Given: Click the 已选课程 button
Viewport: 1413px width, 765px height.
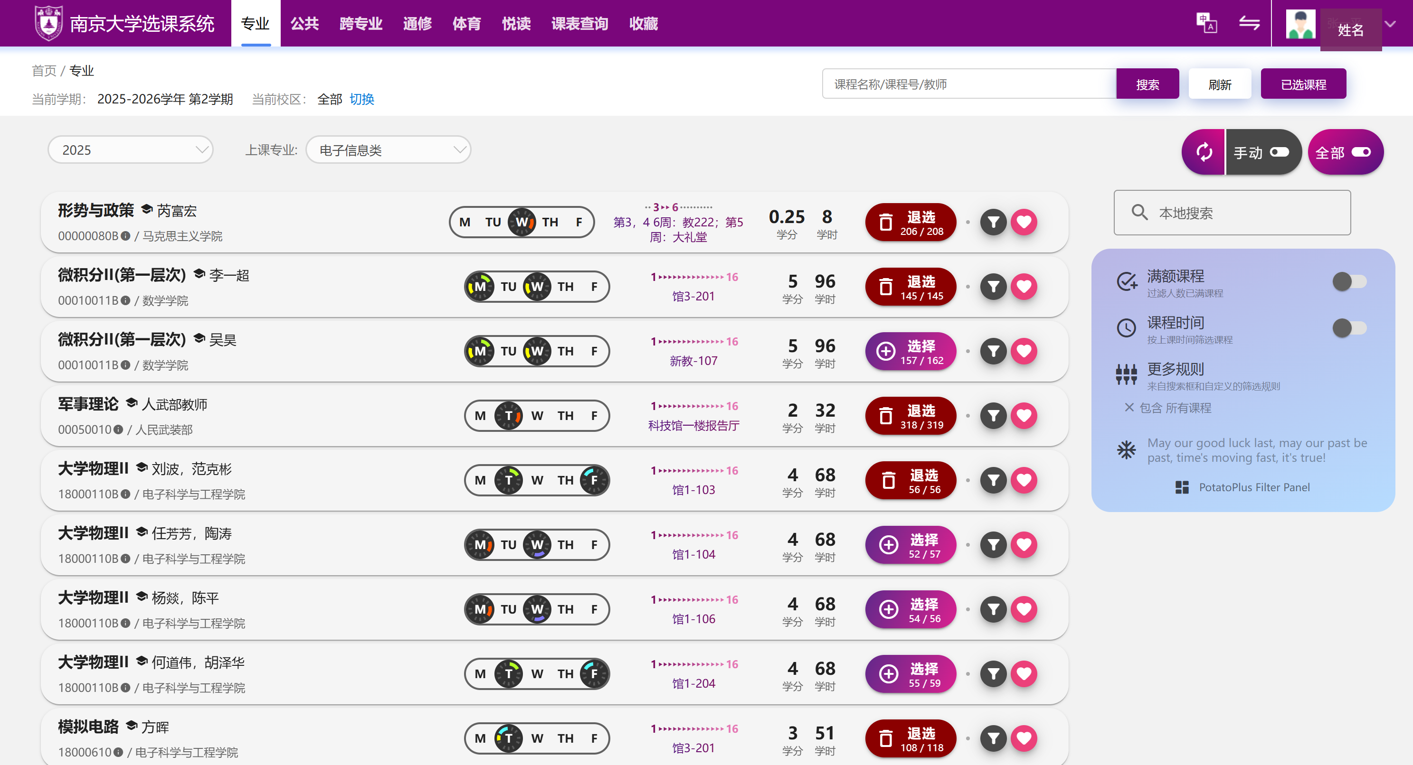Looking at the screenshot, I should point(1303,84).
